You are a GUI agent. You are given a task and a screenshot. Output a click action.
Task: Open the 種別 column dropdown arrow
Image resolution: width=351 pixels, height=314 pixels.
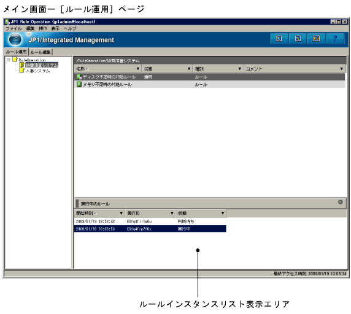pos(239,69)
